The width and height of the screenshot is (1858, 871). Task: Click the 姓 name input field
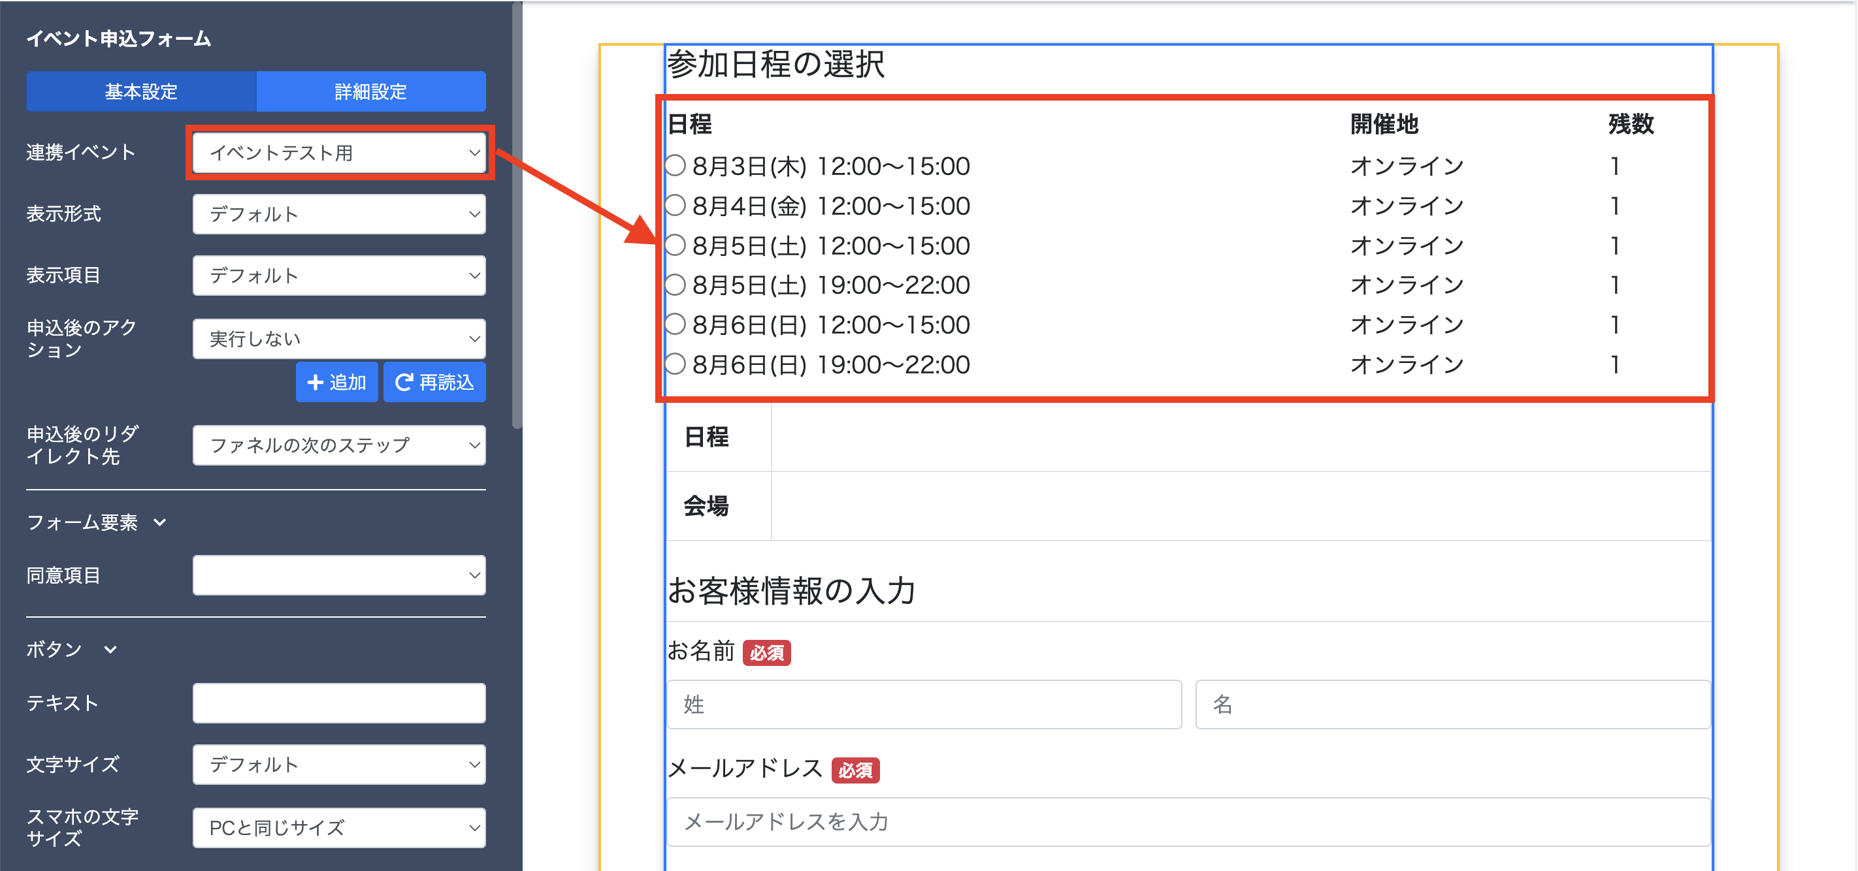(924, 705)
